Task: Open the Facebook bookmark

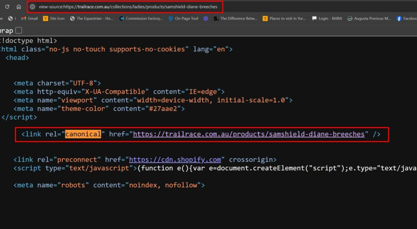Action: (x=407, y=18)
